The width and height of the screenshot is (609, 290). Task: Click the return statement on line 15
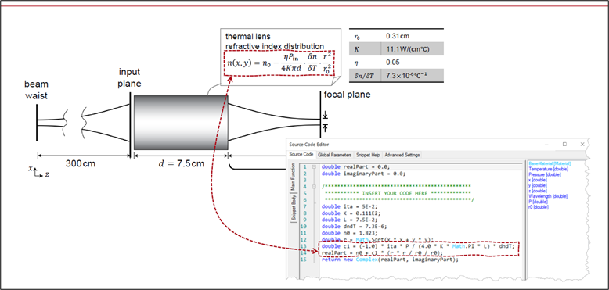tap(390, 260)
